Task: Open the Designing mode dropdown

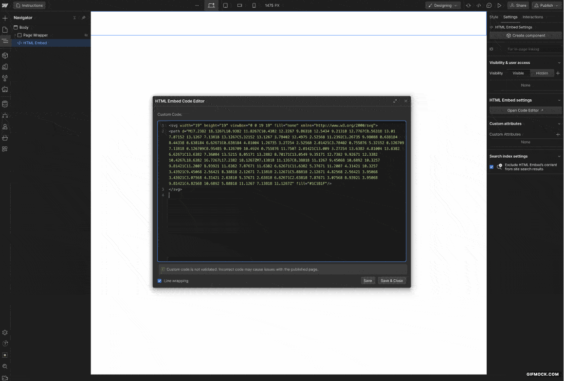Action: pyautogui.click(x=442, y=5)
